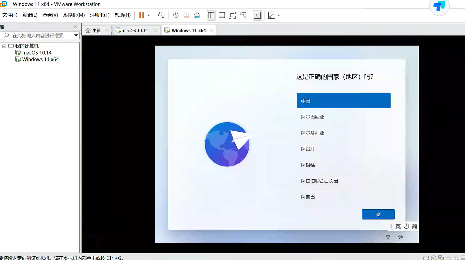Enter full screen mode from the toolbar
465x260 pixels.
click(232, 15)
